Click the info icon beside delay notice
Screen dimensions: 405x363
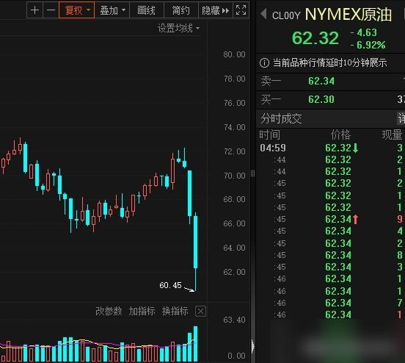pos(264,63)
